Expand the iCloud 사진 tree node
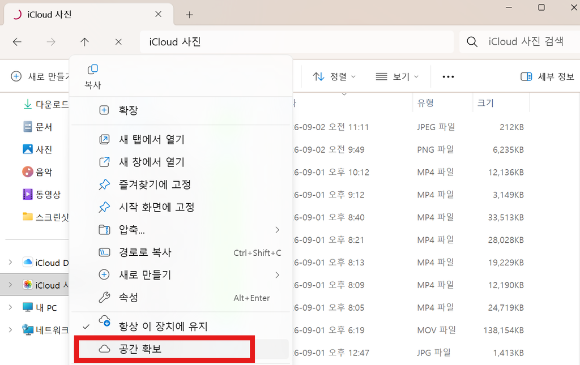This screenshot has height=365, width=580. tap(10, 285)
